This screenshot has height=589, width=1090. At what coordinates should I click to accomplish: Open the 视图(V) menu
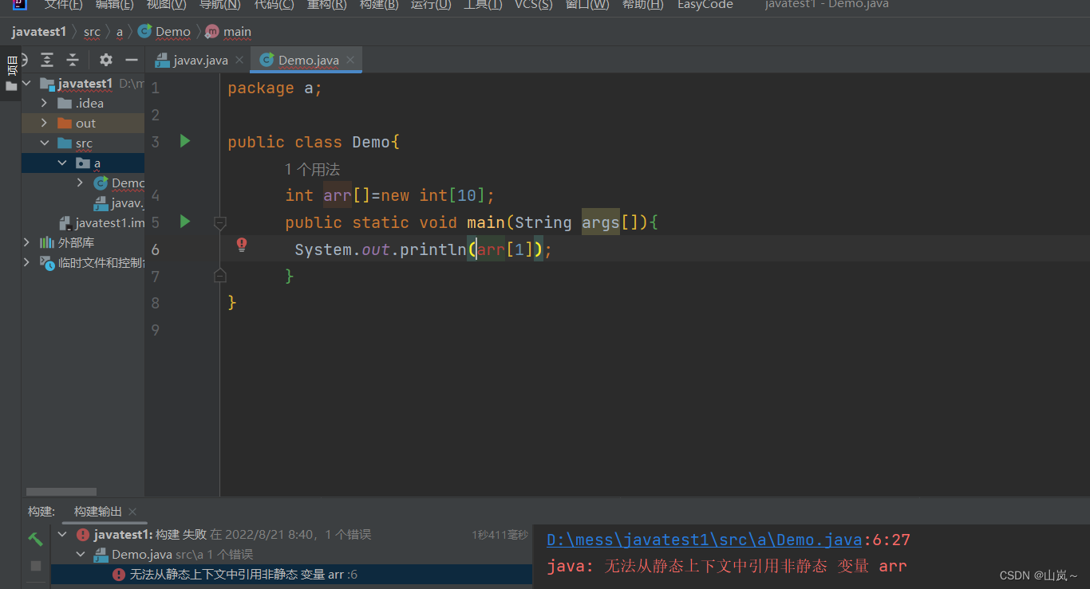(166, 5)
